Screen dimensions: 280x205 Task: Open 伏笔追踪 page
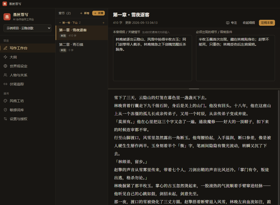point(28,84)
